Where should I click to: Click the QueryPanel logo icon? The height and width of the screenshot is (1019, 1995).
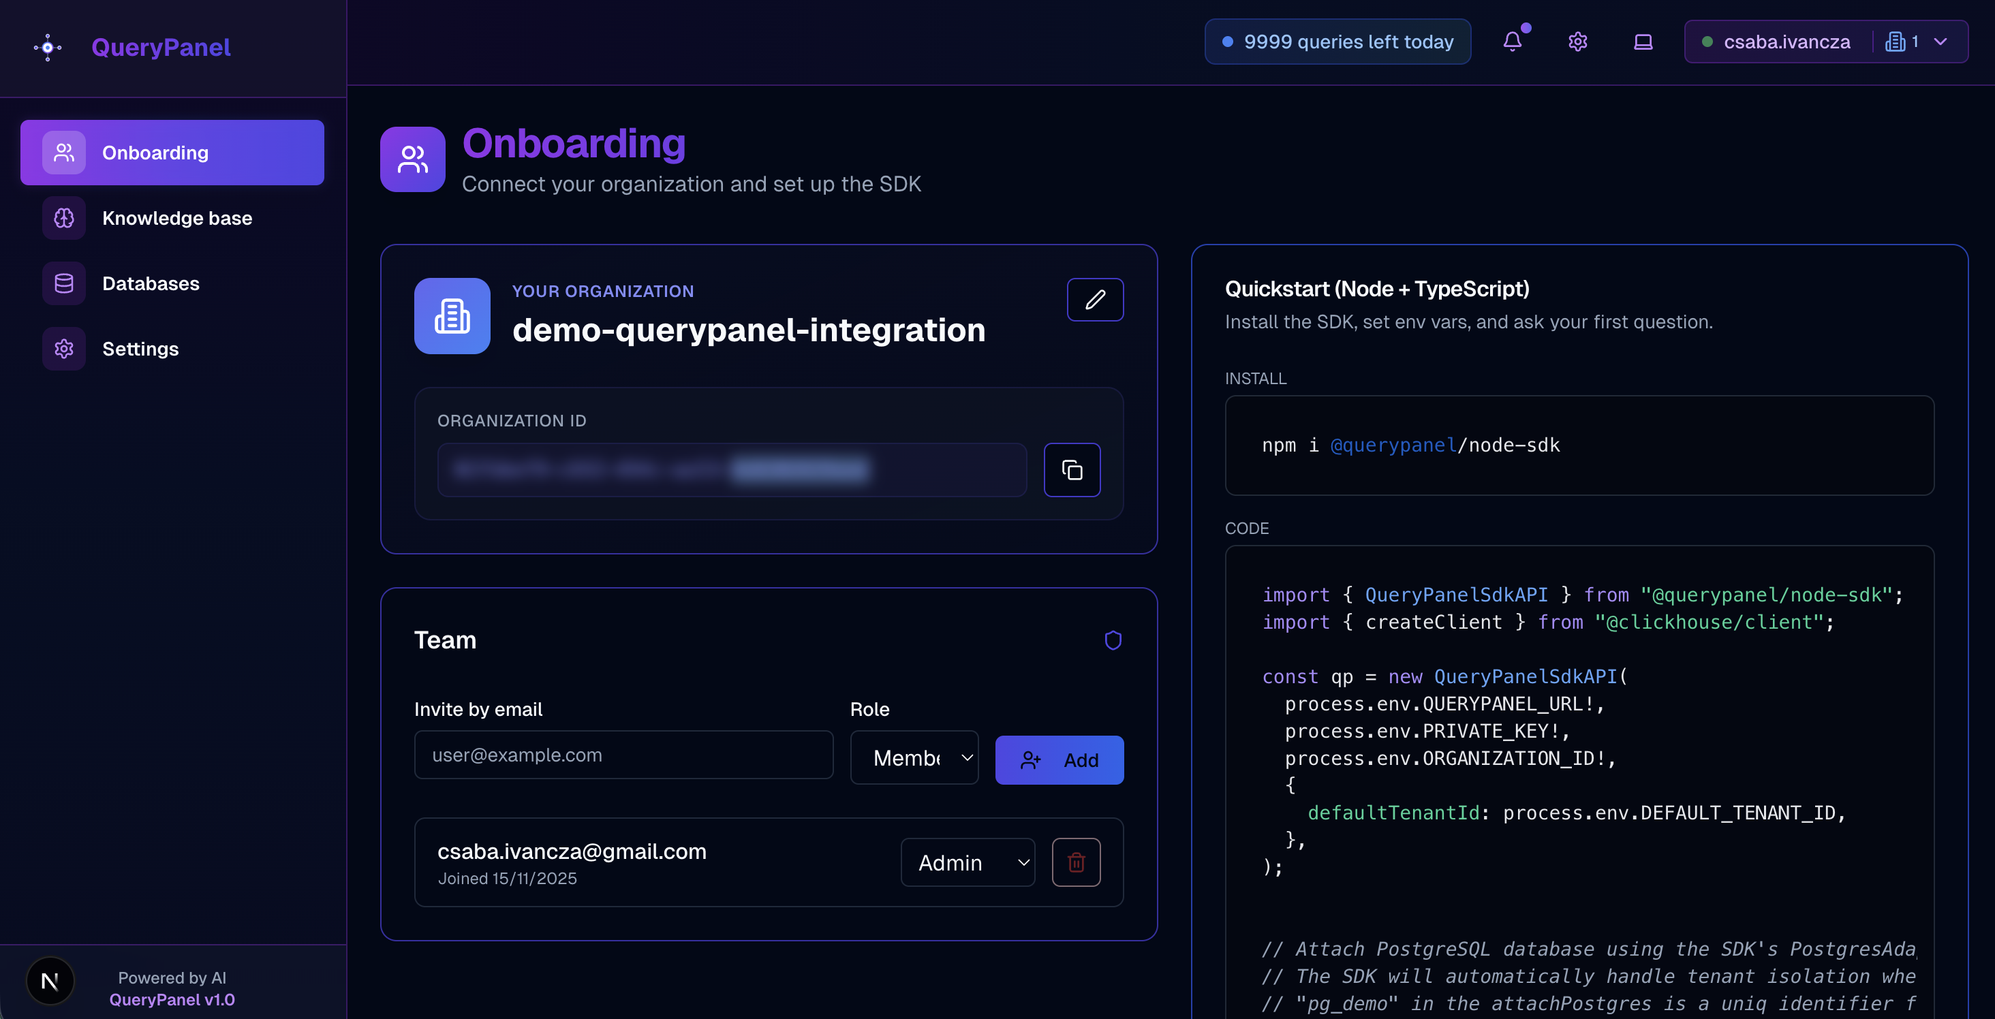click(x=48, y=47)
